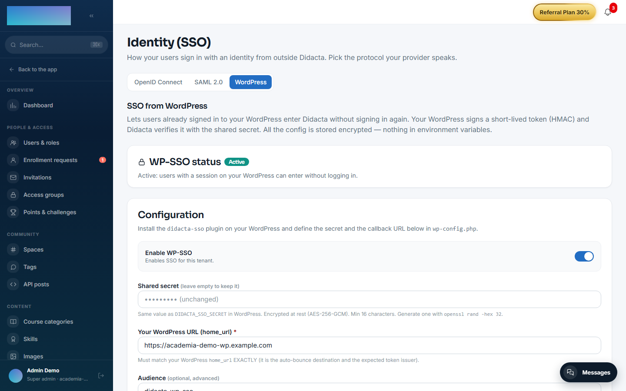Image resolution: width=626 pixels, height=391 pixels.
Task: Click the Shared secret input field
Action: coord(370,299)
